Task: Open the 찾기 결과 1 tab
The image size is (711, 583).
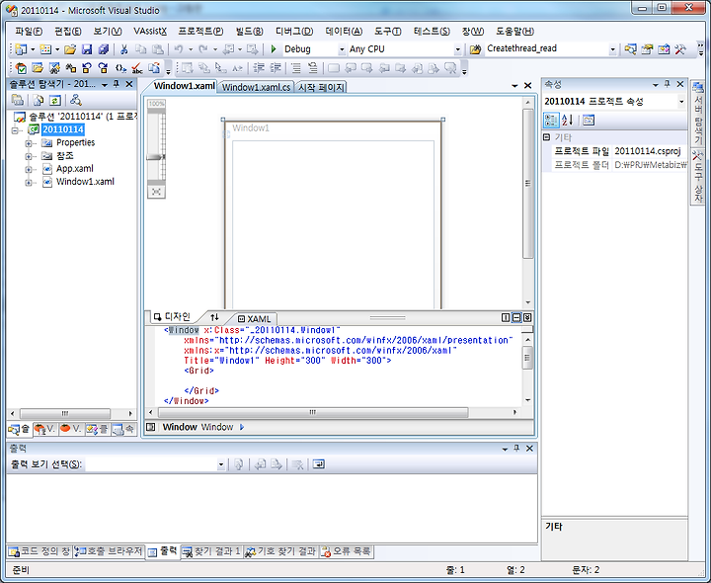Action: pos(211,551)
